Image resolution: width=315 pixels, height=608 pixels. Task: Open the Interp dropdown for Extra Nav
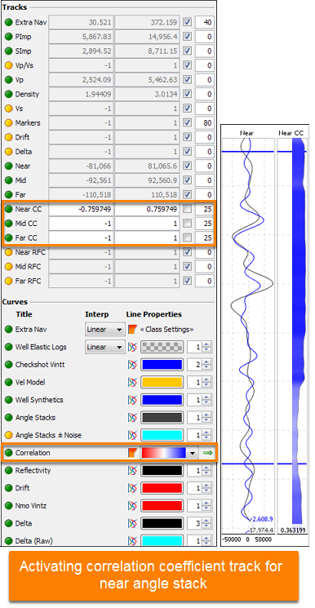104,330
